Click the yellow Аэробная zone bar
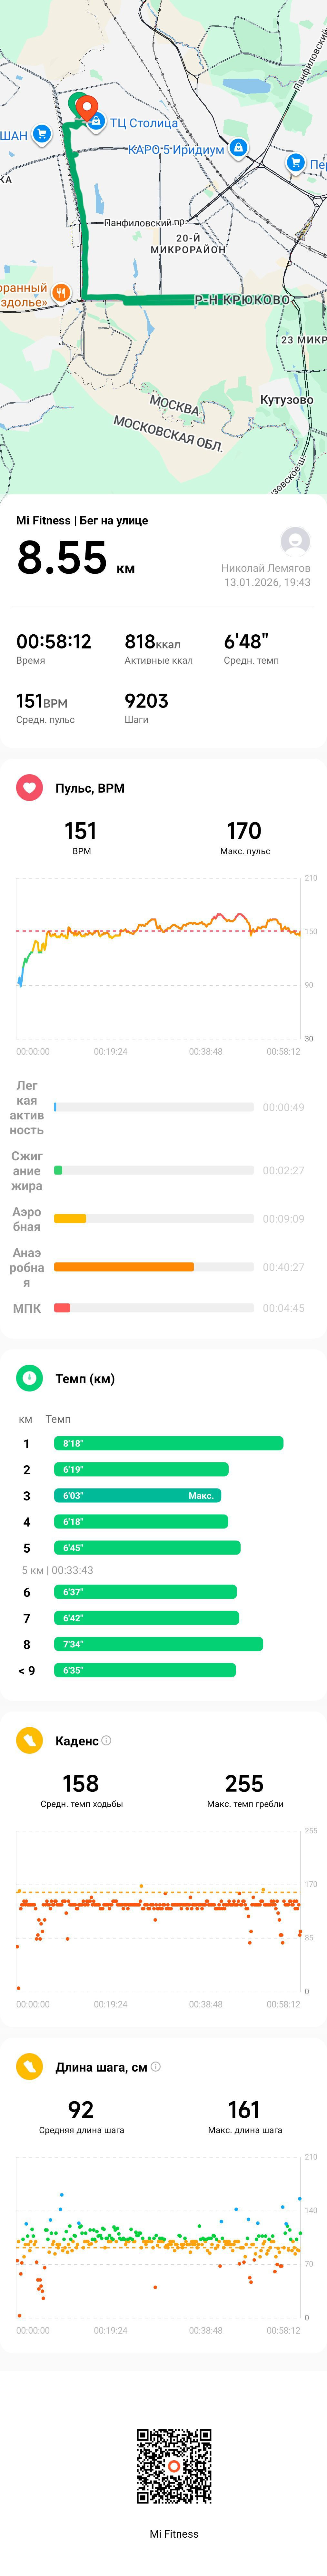The height and width of the screenshot is (2576, 327). point(70,1219)
